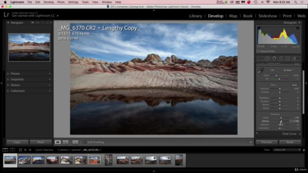The height and width of the screenshot is (173, 308).
Task: Add a new collection with plus icon
Action: 50,91
